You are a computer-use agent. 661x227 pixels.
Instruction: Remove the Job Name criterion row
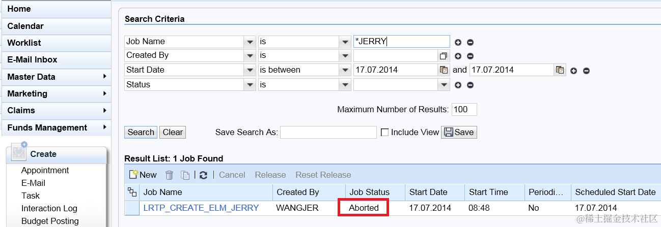click(x=470, y=42)
